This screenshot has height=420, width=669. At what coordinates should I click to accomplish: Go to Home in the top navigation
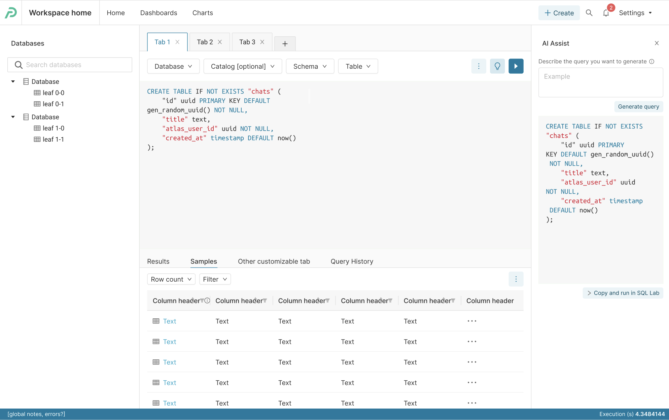click(x=116, y=13)
